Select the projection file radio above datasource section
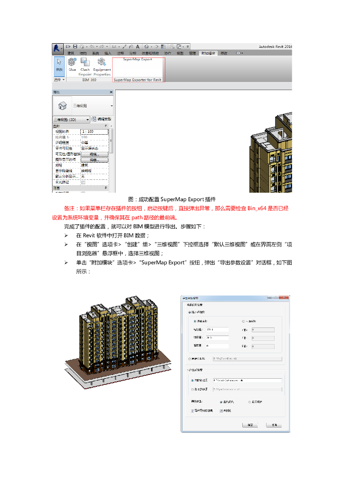Screen dimensions: 344x486 (189, 359)
